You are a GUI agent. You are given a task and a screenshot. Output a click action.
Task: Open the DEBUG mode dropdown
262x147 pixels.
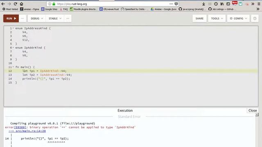point(37,18)
